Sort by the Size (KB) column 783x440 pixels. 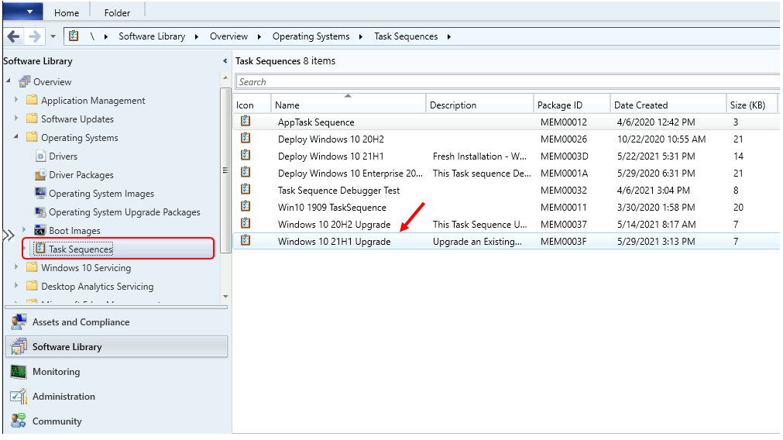(752, 105)
